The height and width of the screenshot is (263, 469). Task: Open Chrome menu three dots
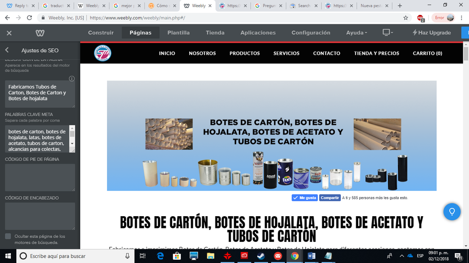click(461, 18)
